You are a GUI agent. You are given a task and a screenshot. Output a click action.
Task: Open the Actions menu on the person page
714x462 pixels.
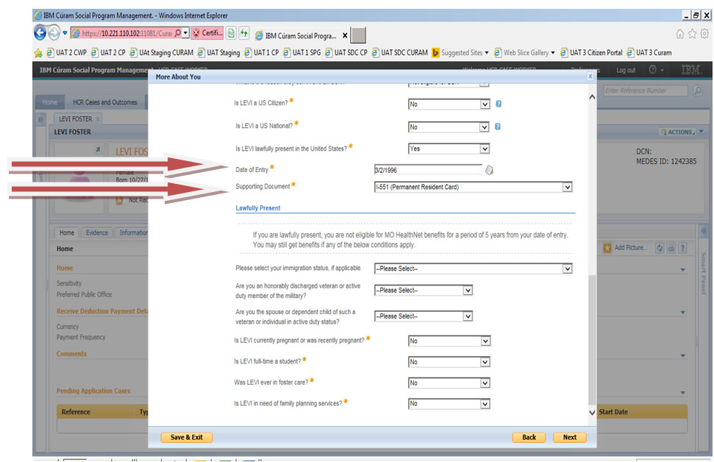point(677,132)
